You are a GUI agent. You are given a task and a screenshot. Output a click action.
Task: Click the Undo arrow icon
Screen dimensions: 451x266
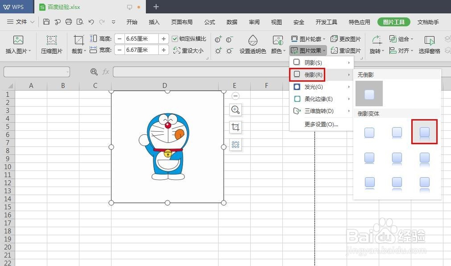[91, 22]
